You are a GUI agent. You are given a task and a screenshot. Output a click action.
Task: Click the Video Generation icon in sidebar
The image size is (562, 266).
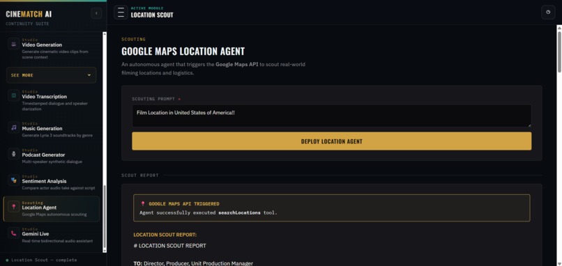(x=14, y=45)
